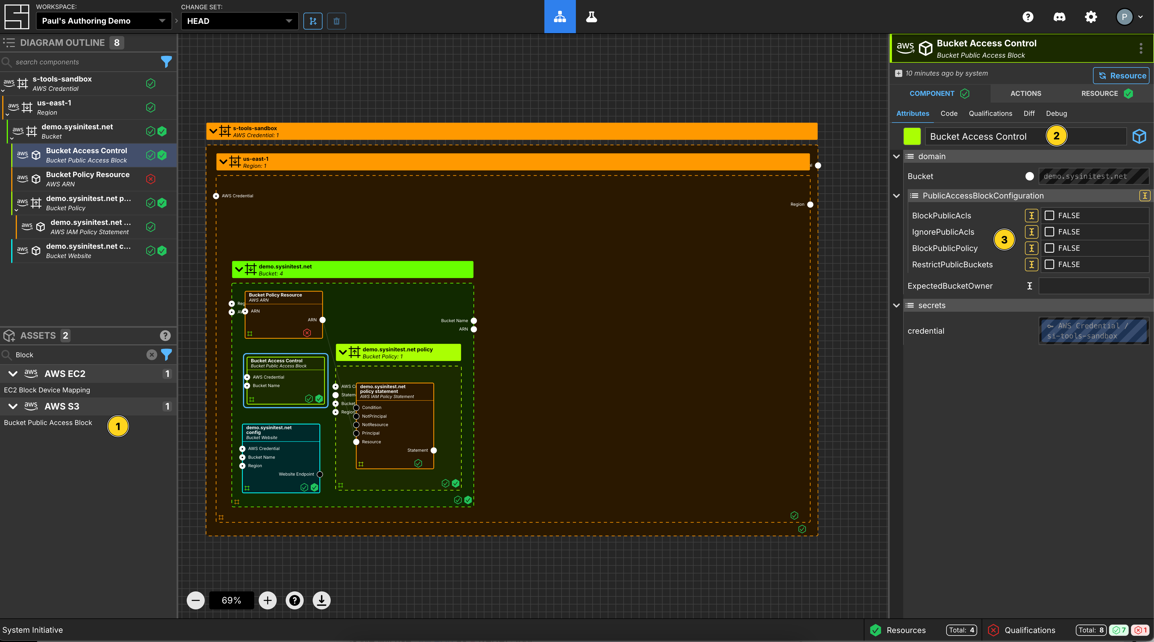Open the component kebab options menu
This screenshot has height=642, width=1154.
click(x=1141, y=48)
